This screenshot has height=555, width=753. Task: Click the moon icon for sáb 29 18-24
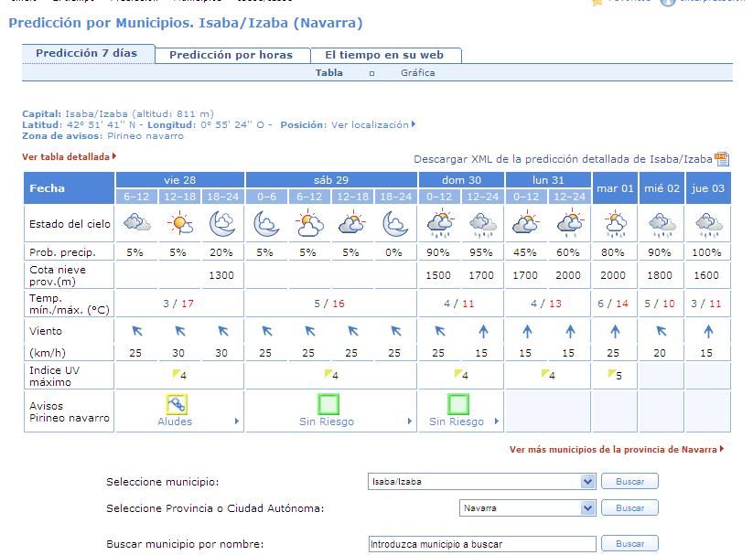tap(395, 224)
